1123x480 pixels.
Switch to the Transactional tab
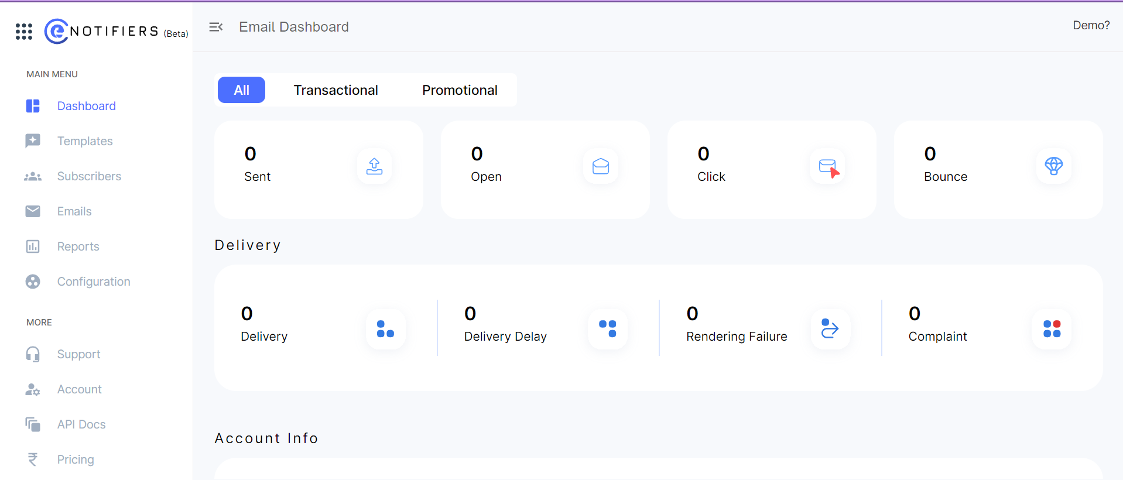335,90
